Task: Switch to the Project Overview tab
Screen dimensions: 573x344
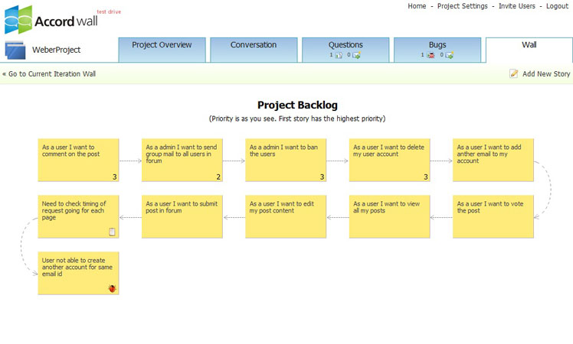Action: click(162, 45)
